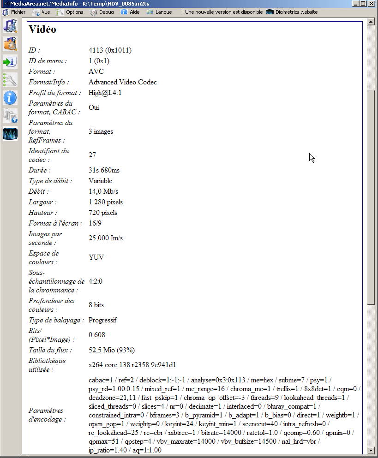Open the Vue menu
This screenshot has width=378, height=458.
tap(42, 12)
